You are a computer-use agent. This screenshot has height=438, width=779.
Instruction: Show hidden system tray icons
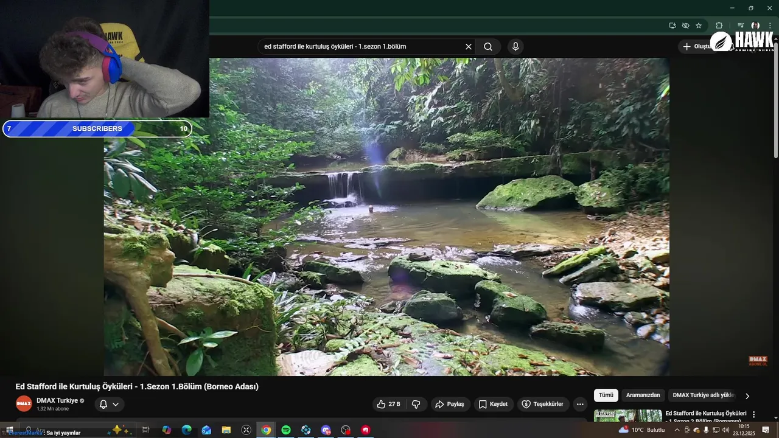click(x=677, y=430)
